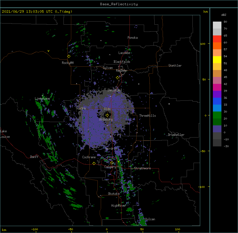Click the Airdrie city label
This screenshot has width=238, height=233.
[112, 149]
